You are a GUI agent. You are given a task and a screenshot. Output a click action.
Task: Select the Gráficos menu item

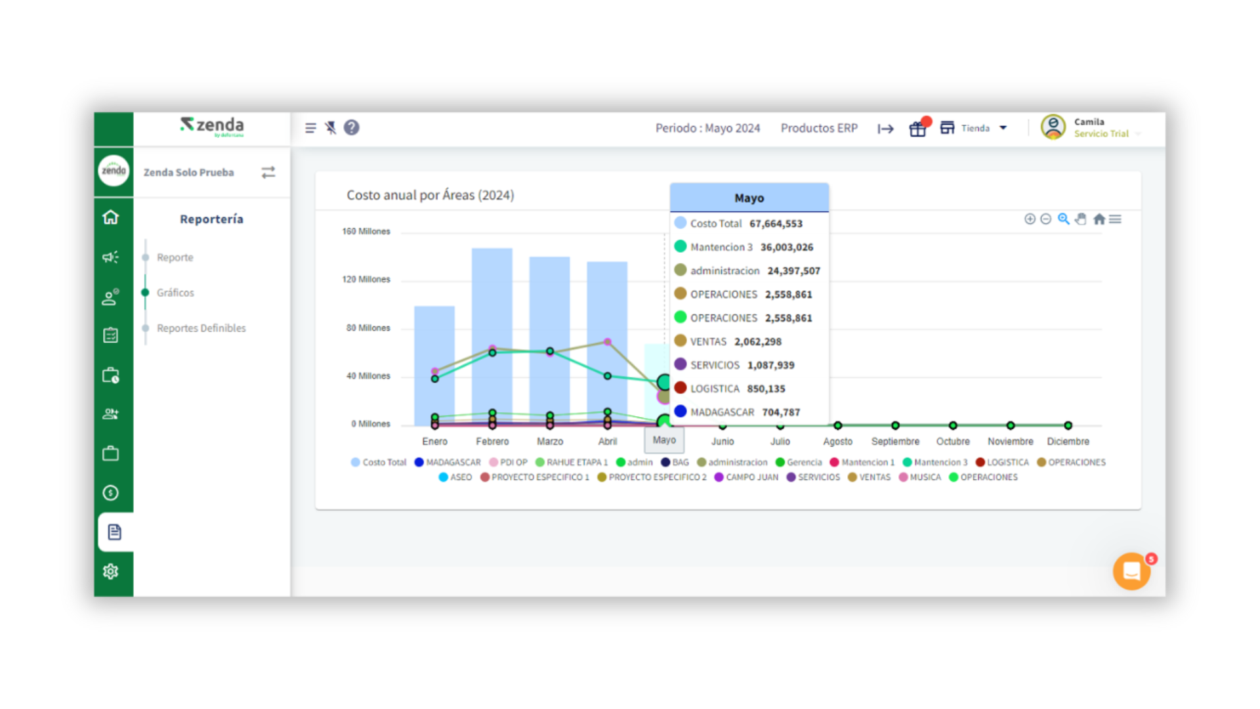[175, 293]
